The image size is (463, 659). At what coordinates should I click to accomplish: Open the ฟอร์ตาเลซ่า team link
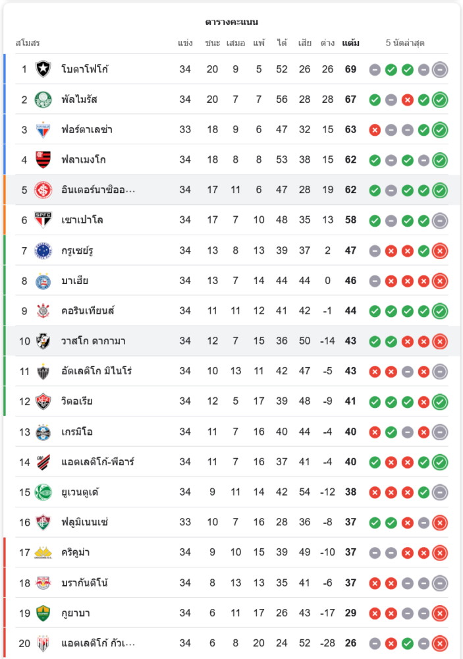click(x=86, y=129)
